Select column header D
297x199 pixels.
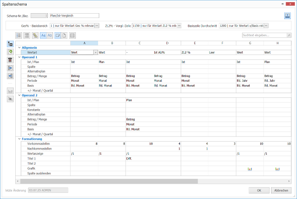click(x=167, y=43)
